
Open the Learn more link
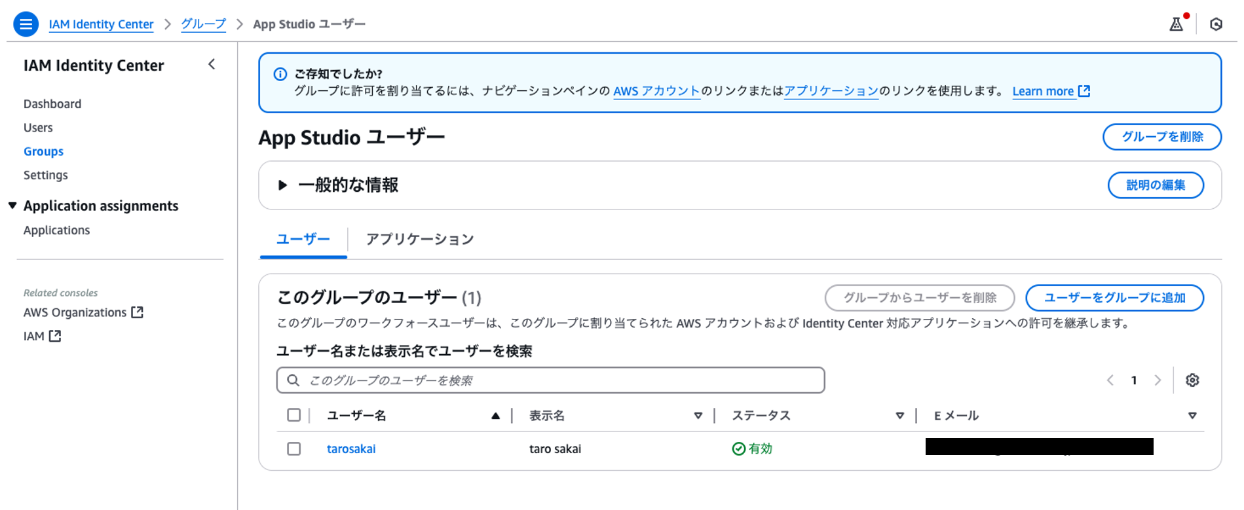pos(1043,91)
